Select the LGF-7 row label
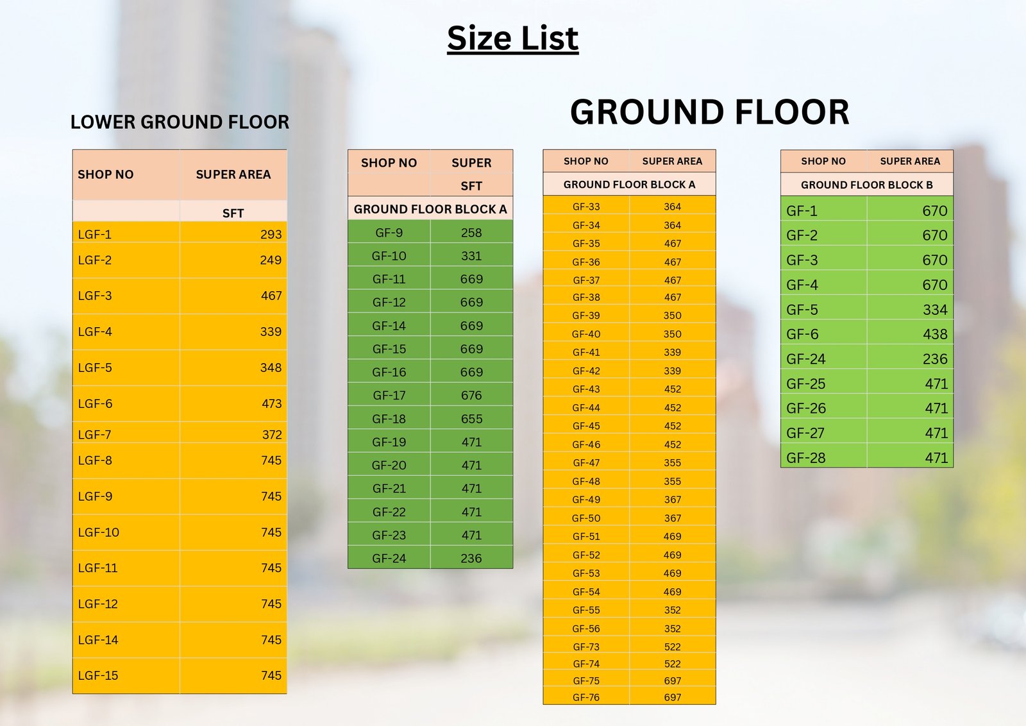Screen dimensions: 1026x726 pos(95,434)
